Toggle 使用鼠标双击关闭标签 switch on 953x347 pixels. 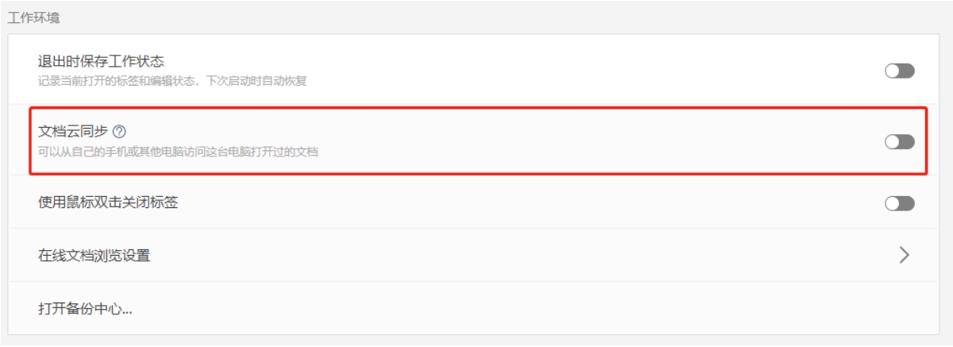(899, 203)
